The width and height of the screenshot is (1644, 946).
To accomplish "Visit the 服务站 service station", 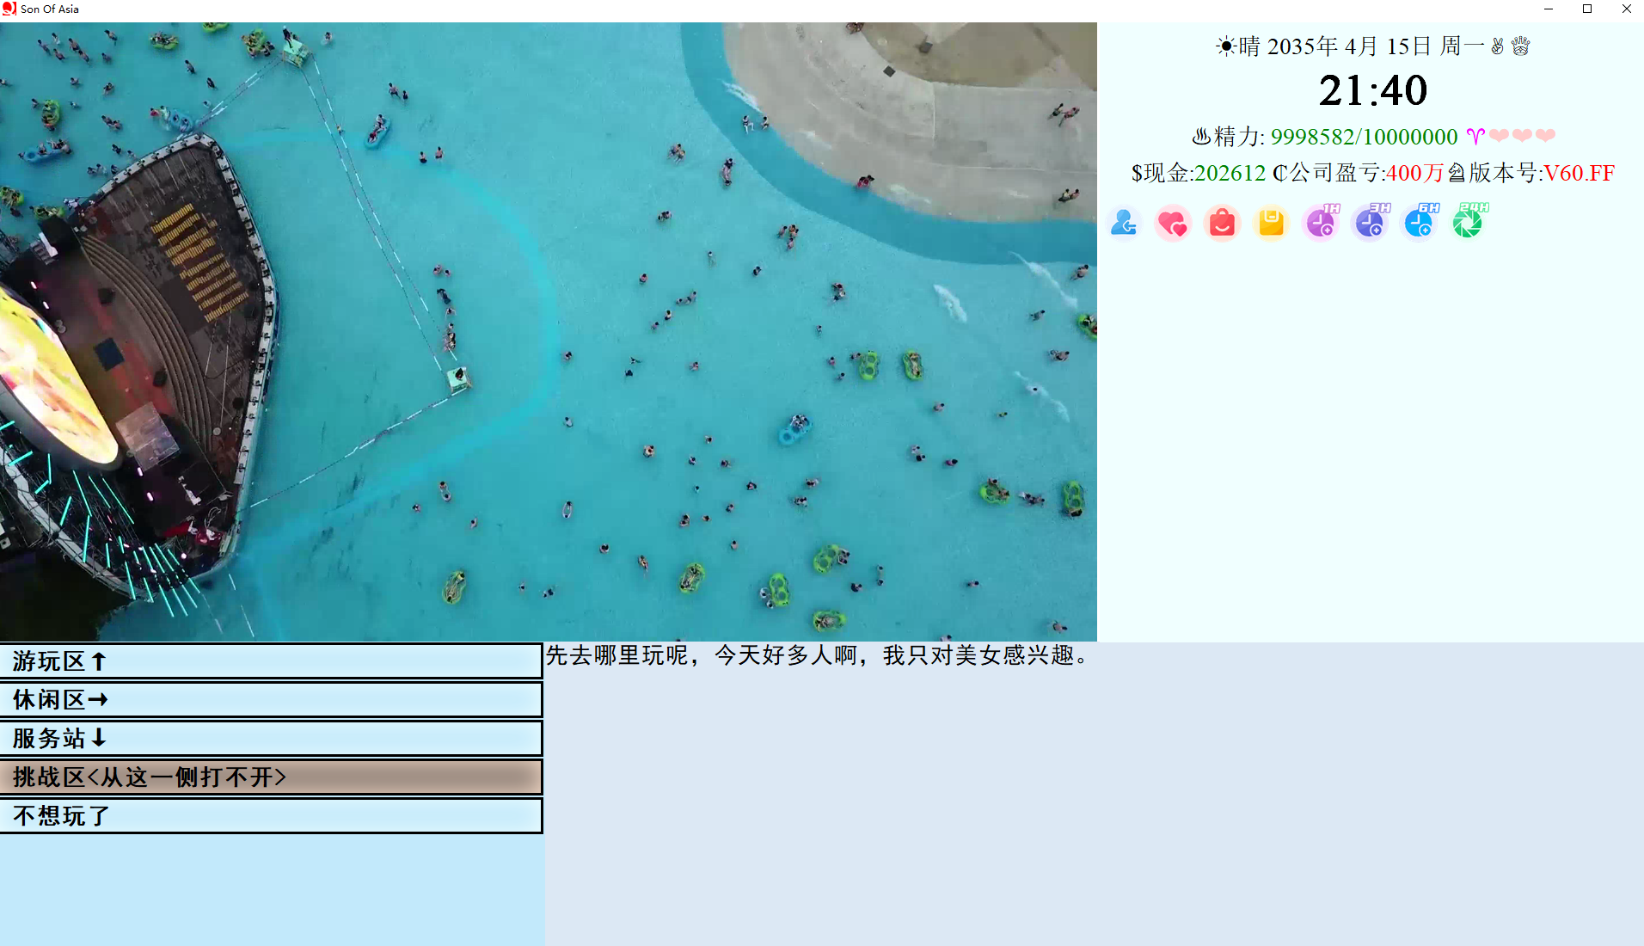I will coord(272,738).
